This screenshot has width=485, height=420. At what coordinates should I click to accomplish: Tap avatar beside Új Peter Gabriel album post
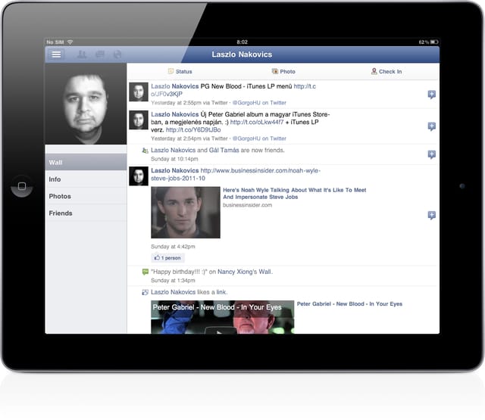139,120
